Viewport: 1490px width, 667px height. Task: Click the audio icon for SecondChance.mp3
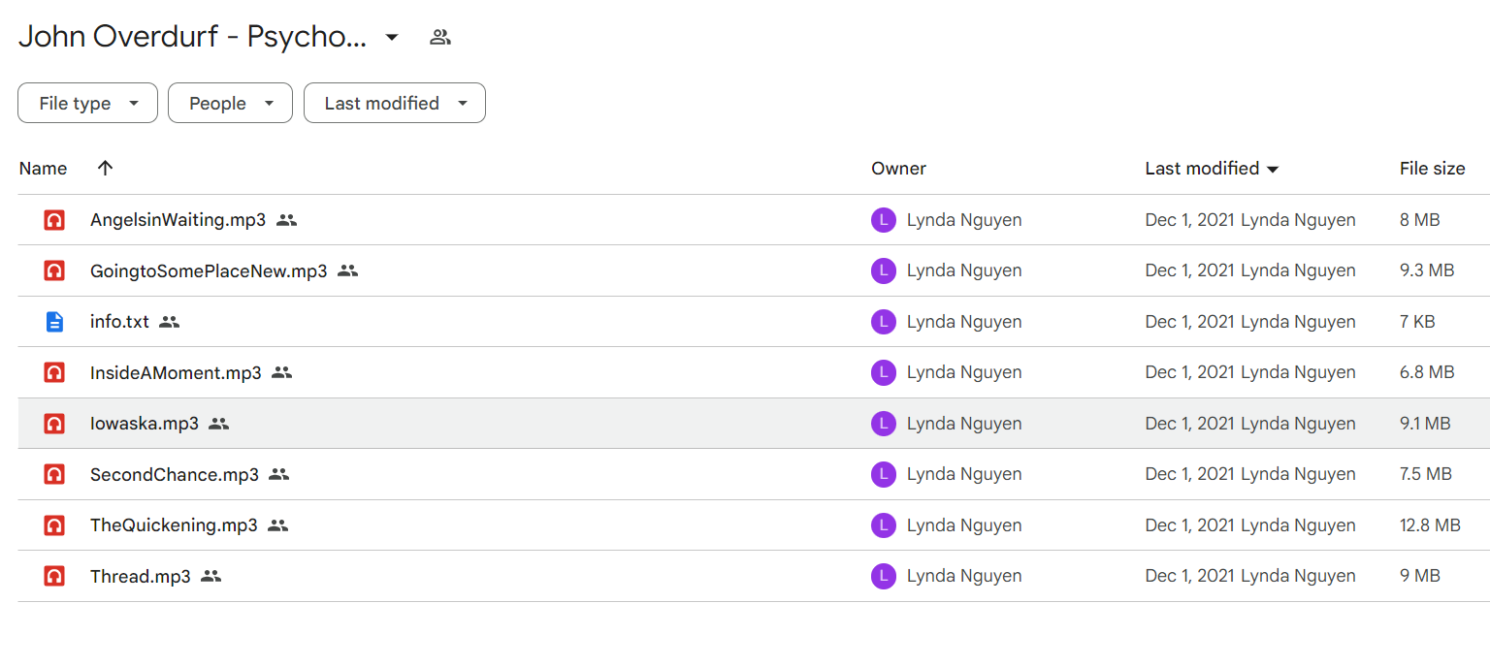click(x=54, y=474)
